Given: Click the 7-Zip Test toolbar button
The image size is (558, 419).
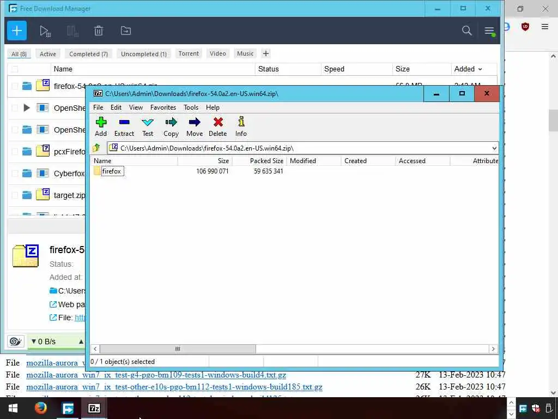Looking at the screenshot, I should [148, 127].
